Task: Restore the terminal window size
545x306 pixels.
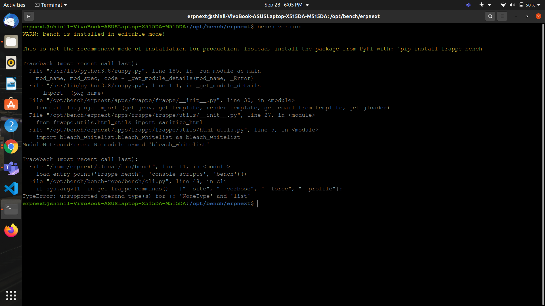Action: point(527,16)
